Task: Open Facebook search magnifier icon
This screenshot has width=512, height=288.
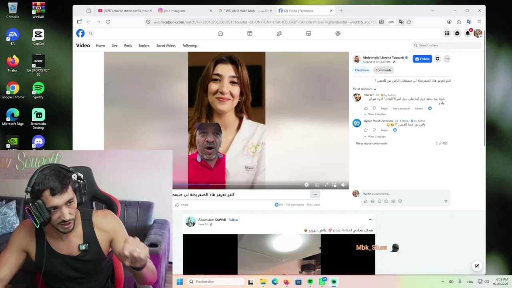Action: [91, 34]
